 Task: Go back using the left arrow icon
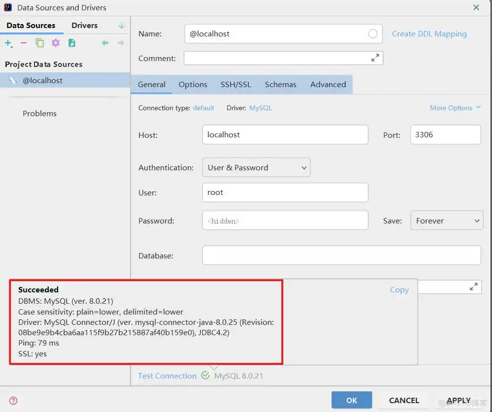(105, 43)
